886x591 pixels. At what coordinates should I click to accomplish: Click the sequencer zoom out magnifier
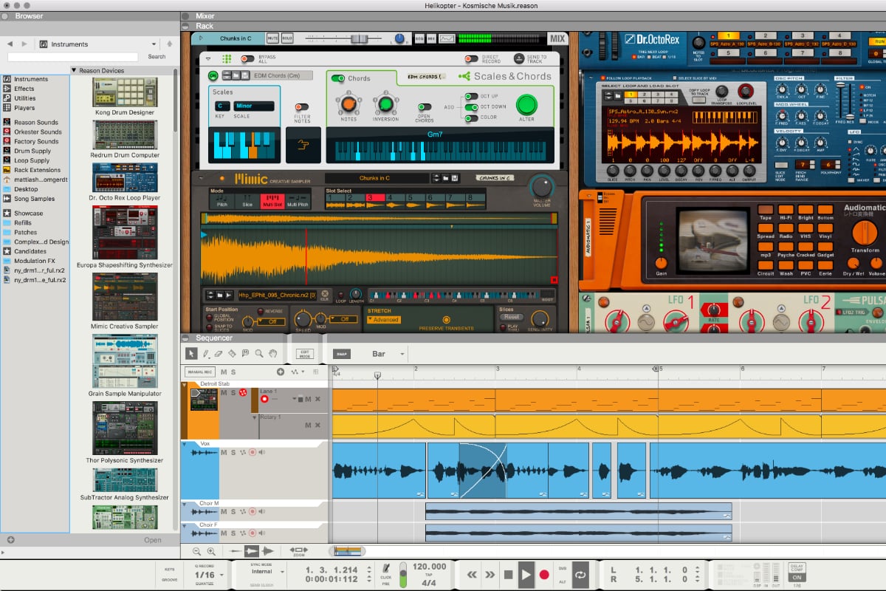point(197,551)
